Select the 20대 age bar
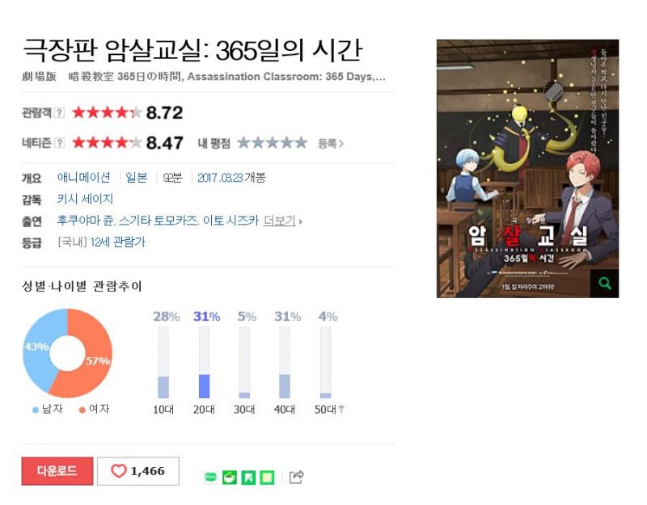 [x=205, y=363]
